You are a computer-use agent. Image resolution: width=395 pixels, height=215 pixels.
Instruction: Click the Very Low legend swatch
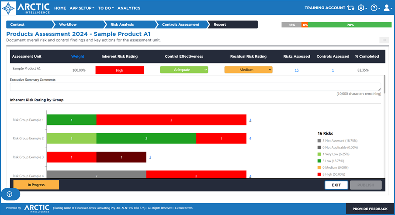319,154
